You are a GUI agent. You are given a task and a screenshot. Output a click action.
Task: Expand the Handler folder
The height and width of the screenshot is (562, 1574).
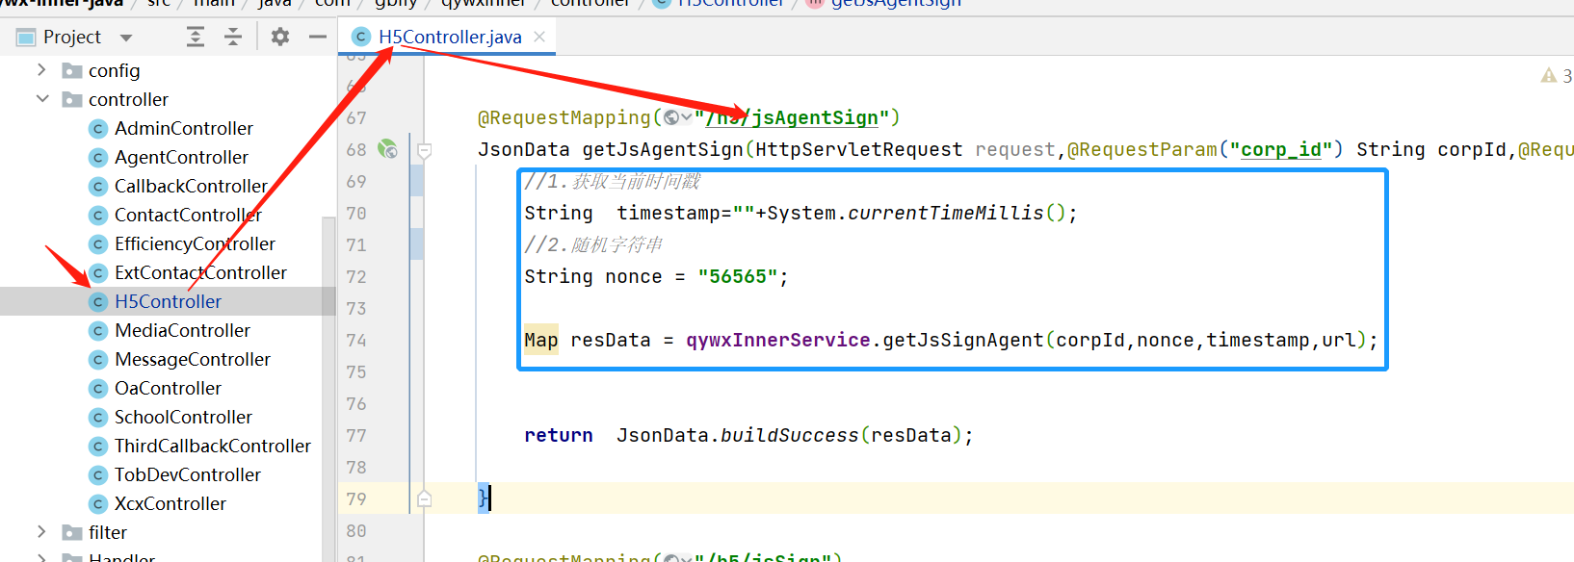click(41, 557)
